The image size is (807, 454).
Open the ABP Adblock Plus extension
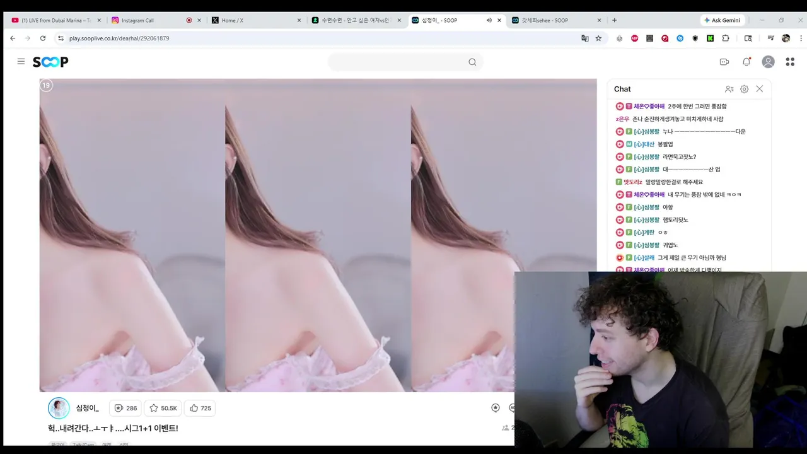634,38
